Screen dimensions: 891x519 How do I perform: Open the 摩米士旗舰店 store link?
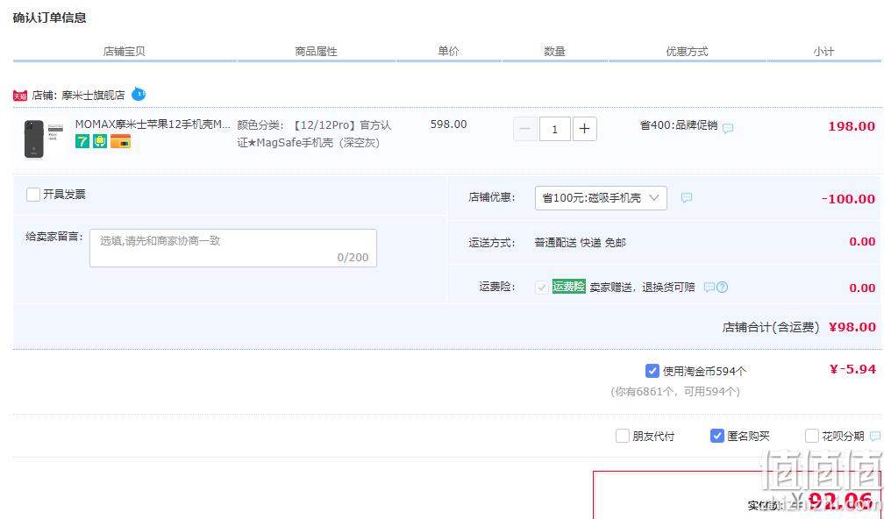coord(93,96)
